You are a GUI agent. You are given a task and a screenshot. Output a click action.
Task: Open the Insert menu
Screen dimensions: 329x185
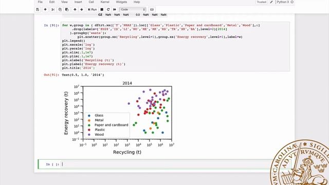pyautogui.click(x=78, y=2)
